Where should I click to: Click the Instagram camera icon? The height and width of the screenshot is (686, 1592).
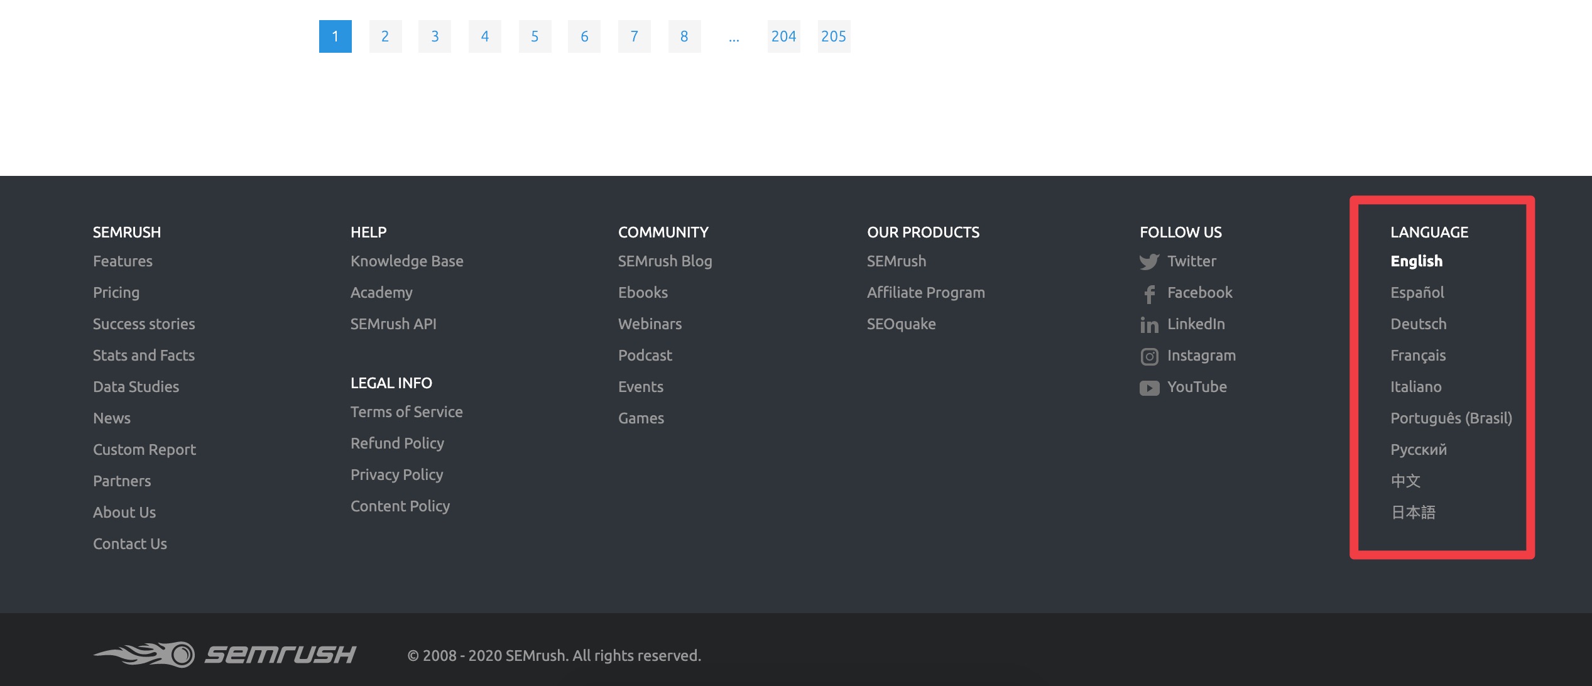(1149, 357)
